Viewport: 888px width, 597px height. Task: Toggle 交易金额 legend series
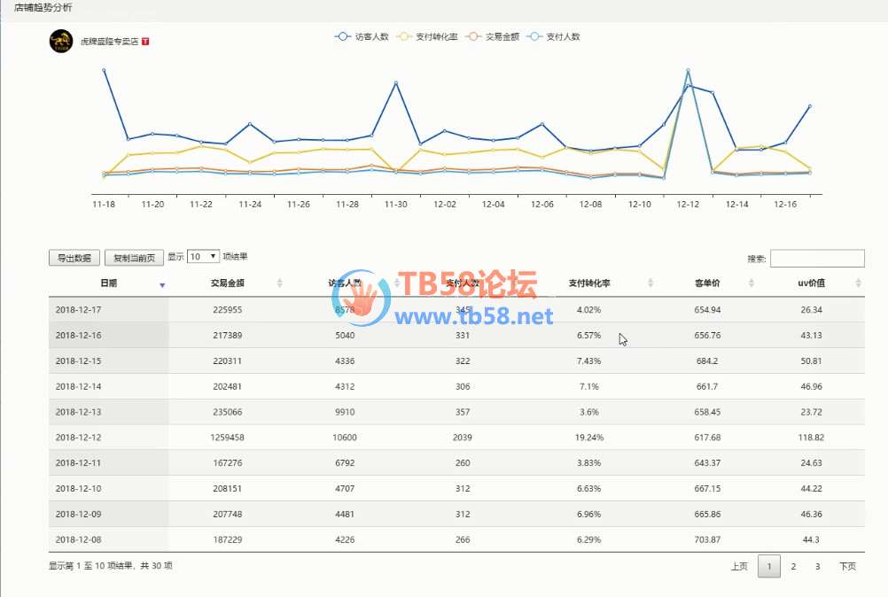(492, 36)
